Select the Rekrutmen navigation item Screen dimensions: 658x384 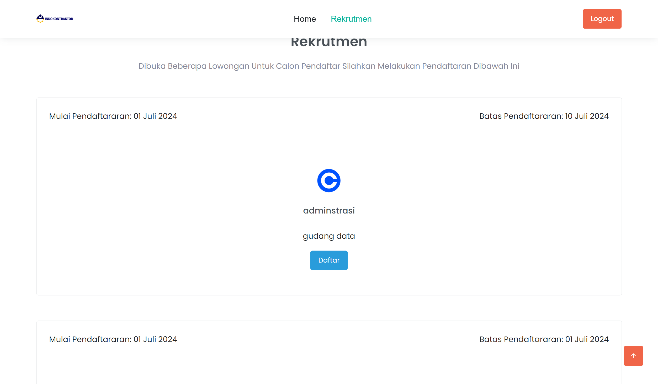pyautogui.click(x=351, y=19)
